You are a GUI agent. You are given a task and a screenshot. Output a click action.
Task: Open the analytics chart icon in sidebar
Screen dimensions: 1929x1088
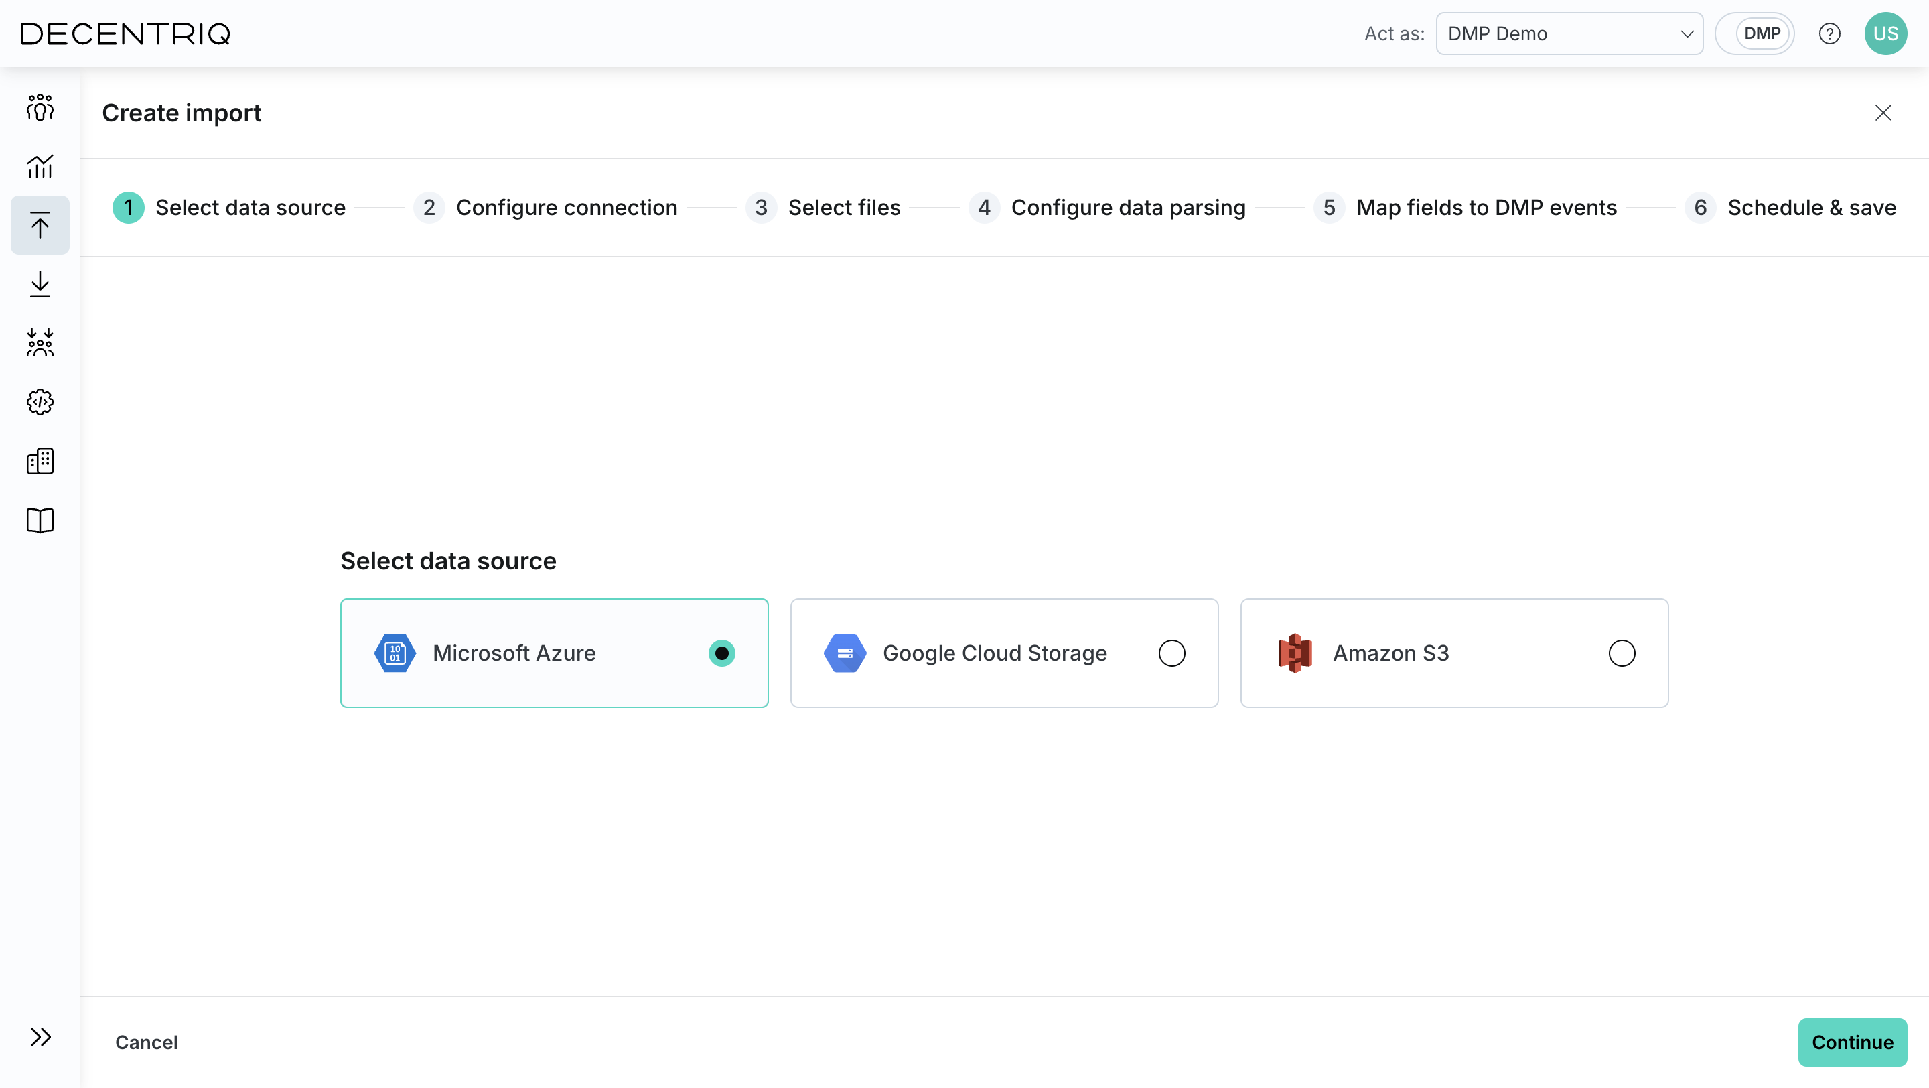[40, 166]
